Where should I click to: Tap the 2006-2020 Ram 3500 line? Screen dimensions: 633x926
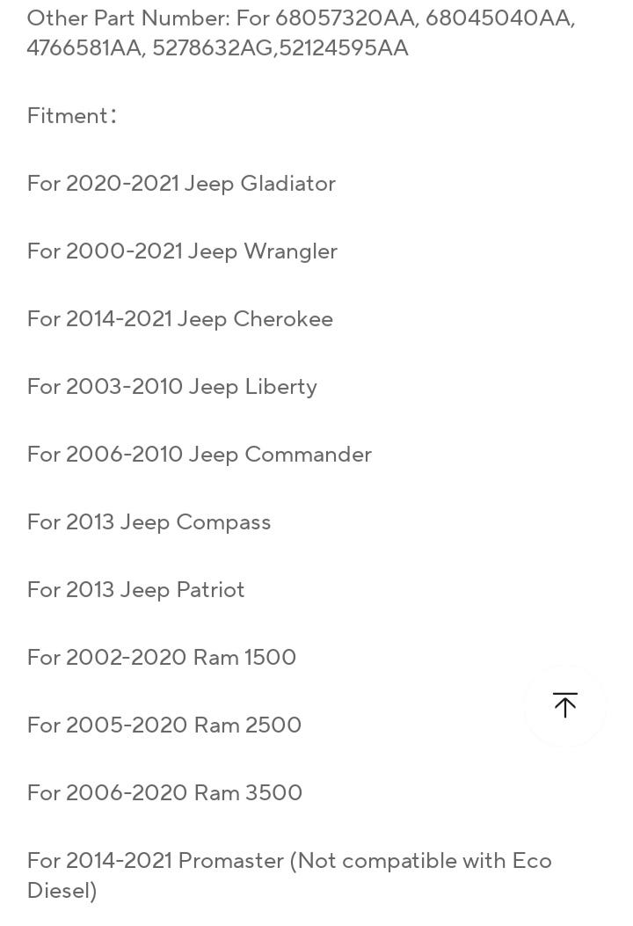pyautogui.click(x=164, y=792)
